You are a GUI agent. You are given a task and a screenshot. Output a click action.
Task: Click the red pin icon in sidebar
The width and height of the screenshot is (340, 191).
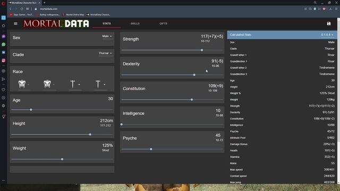pyautogui.click(x=4, y=117)
